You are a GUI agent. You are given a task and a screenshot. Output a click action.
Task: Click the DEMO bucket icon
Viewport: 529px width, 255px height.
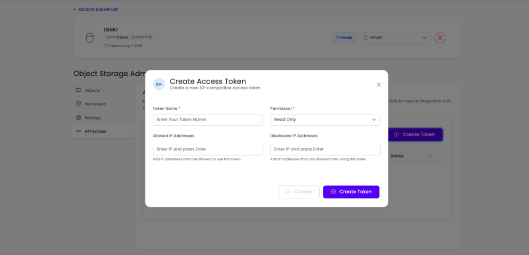coord(90,38)
